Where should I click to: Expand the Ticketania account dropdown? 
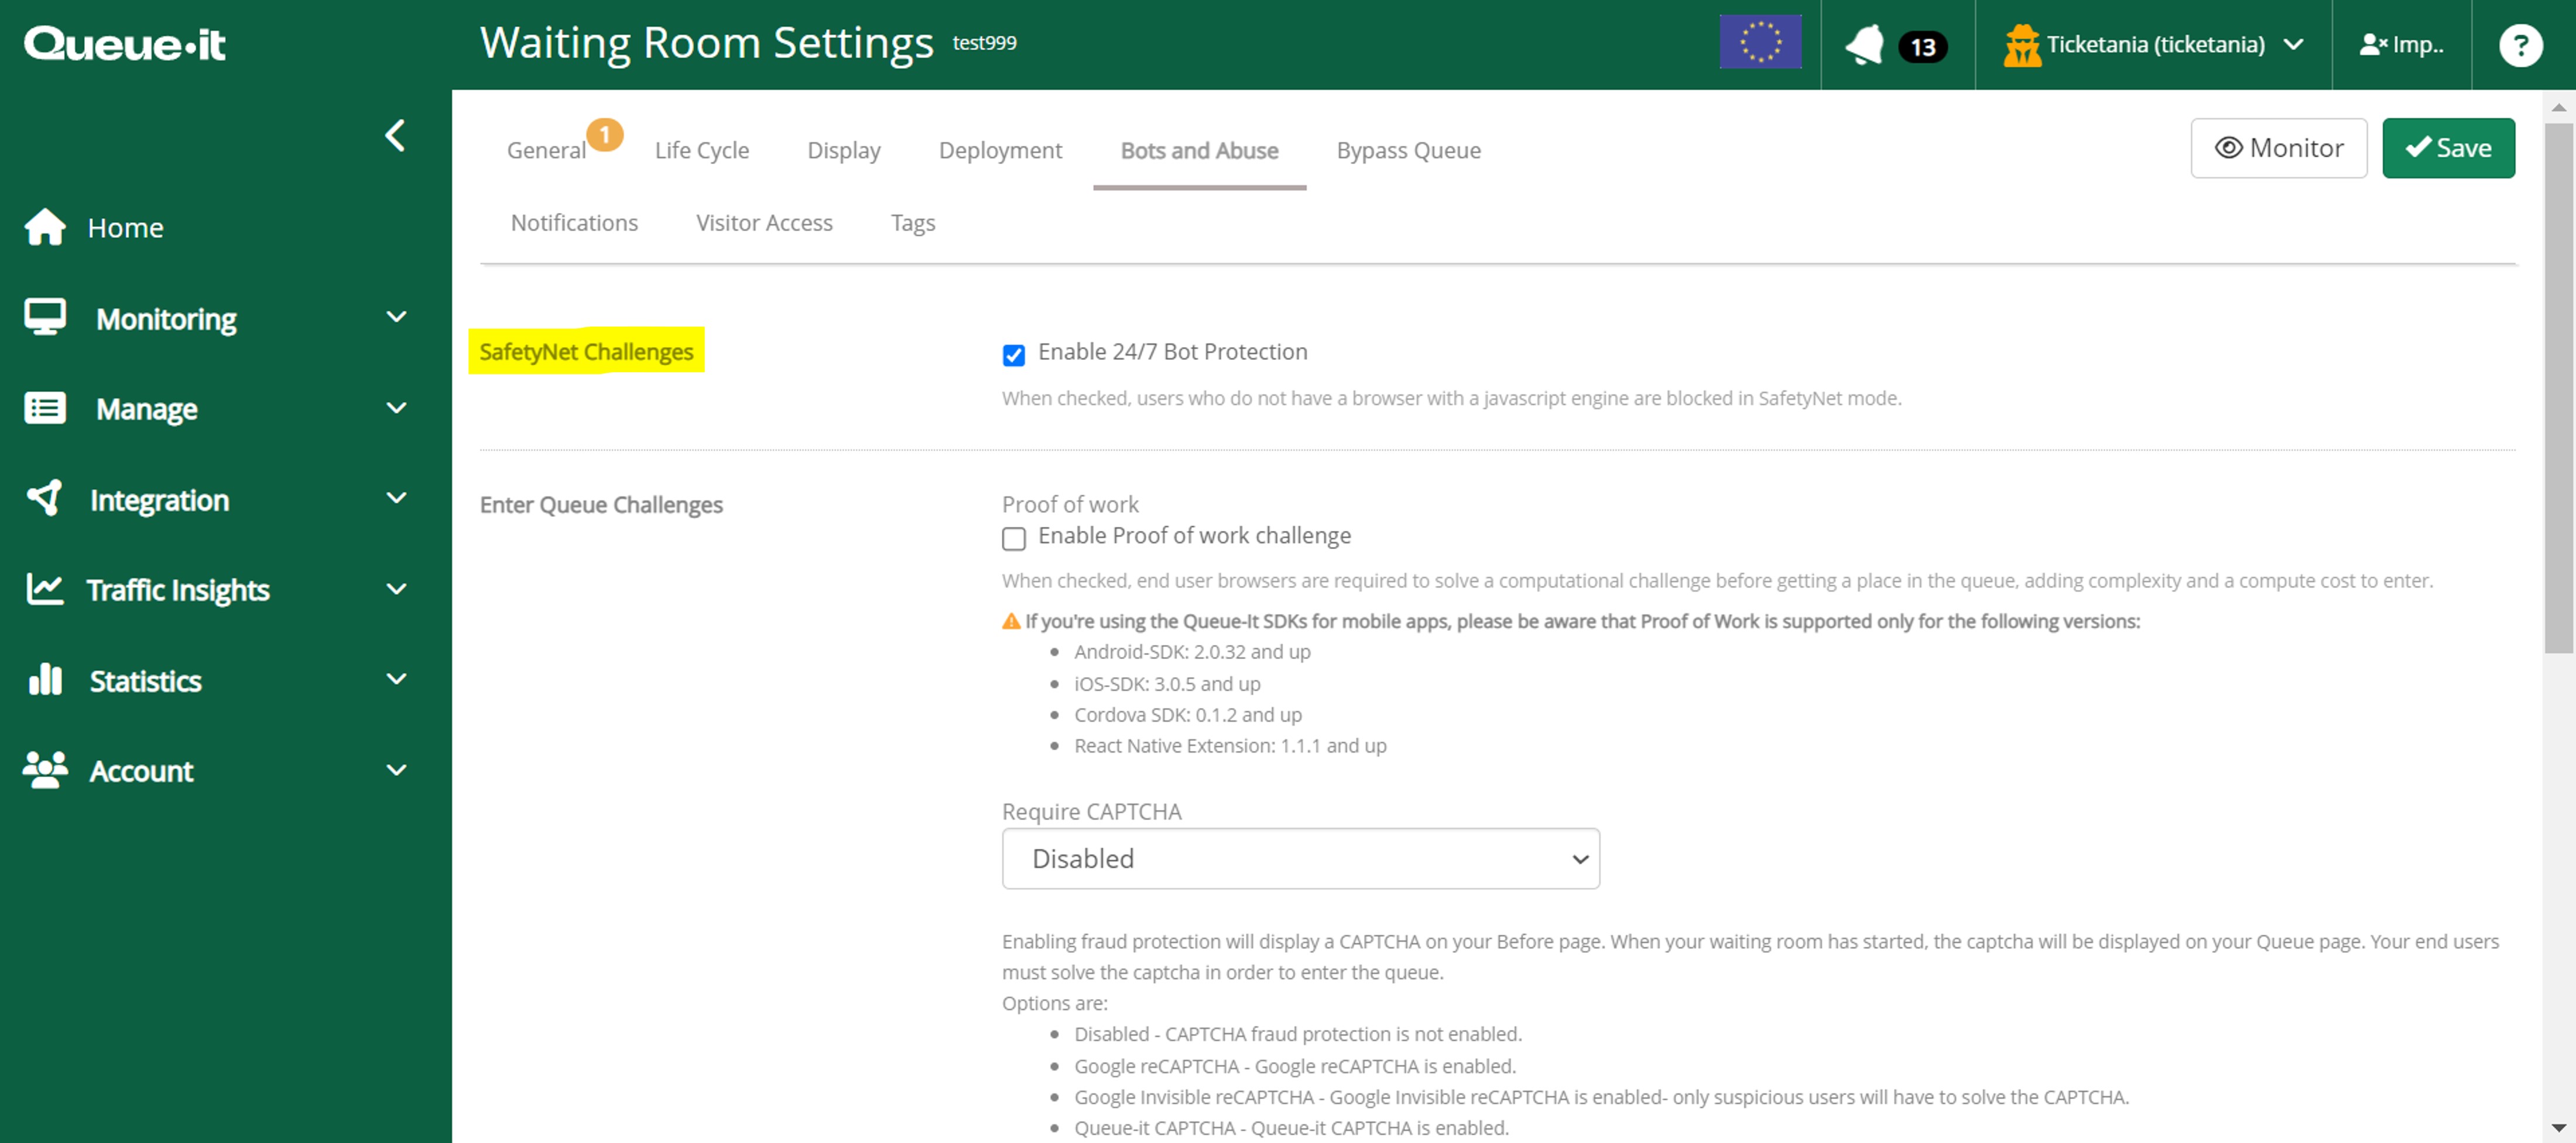(2152, 44)
